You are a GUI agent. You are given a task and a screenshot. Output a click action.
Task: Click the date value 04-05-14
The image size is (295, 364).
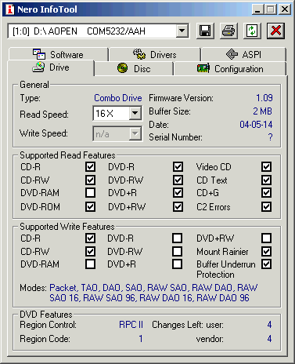(x=256, y=125)
